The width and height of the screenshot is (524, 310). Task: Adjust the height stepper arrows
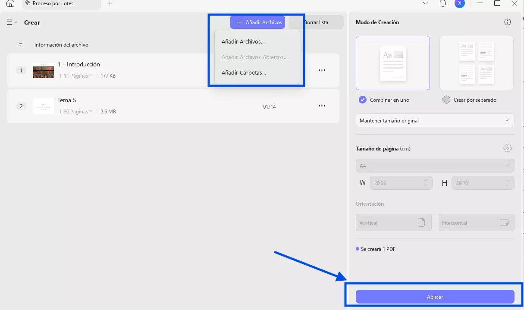coord(507,183)
